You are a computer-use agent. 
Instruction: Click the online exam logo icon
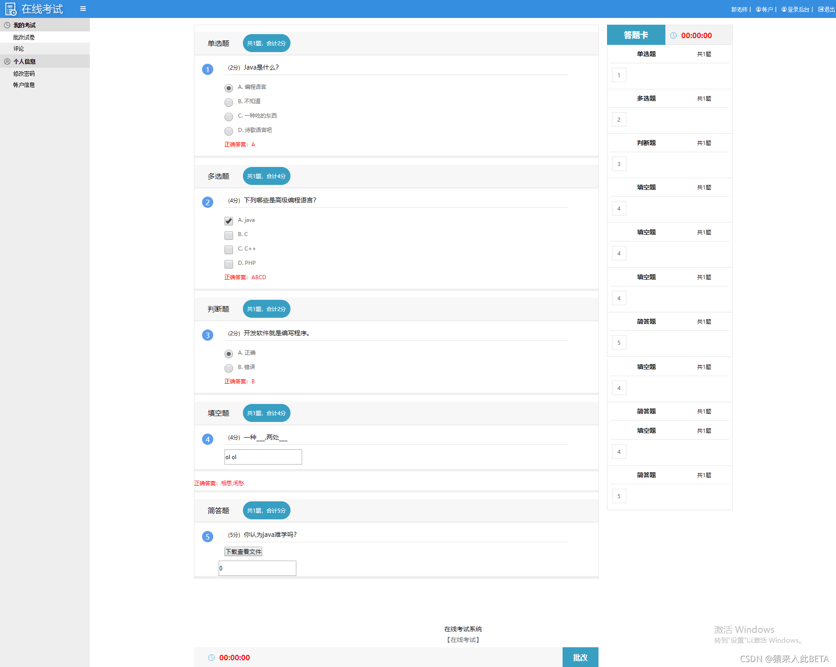[11, 9]
